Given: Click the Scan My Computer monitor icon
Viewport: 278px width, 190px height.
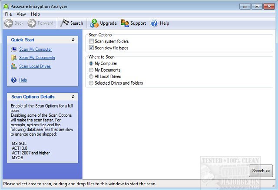Looking at the screenshot, I should point(13,49).
